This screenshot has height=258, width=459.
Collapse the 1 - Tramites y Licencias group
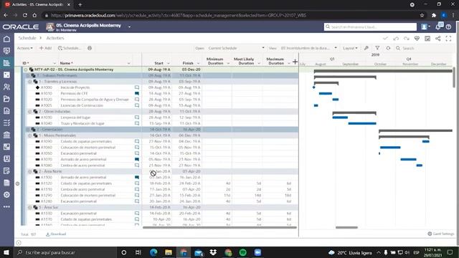click(30, 82)
